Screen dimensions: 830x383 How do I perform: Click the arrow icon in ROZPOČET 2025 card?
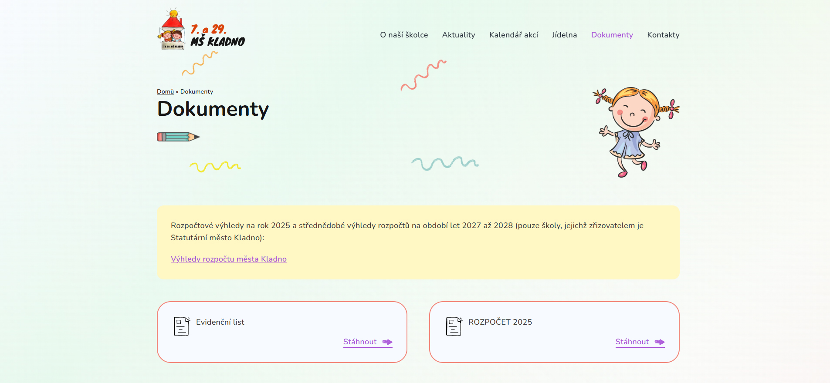(x=660, y=342)
